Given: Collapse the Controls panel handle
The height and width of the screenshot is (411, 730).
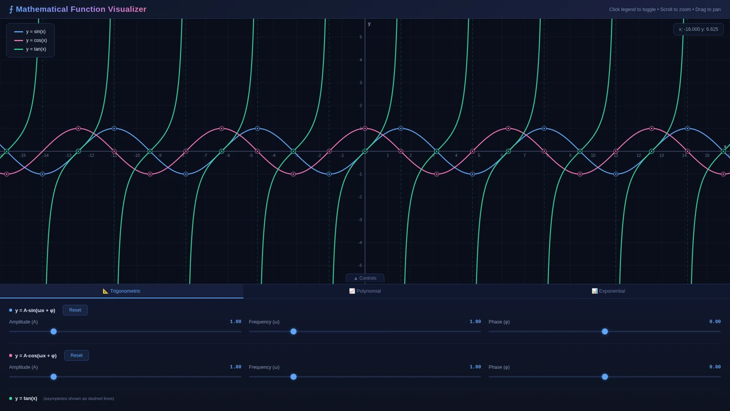Looking at the screenshot, I should pos(365,278).
